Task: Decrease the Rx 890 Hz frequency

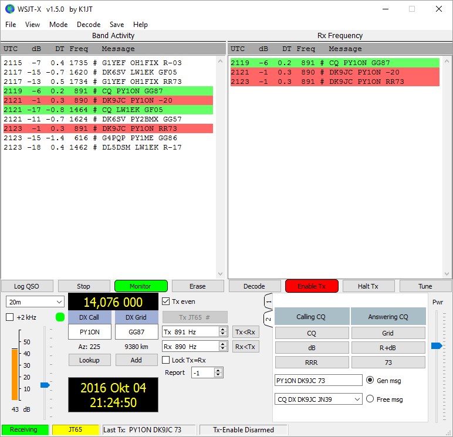Action: point(223,349)
